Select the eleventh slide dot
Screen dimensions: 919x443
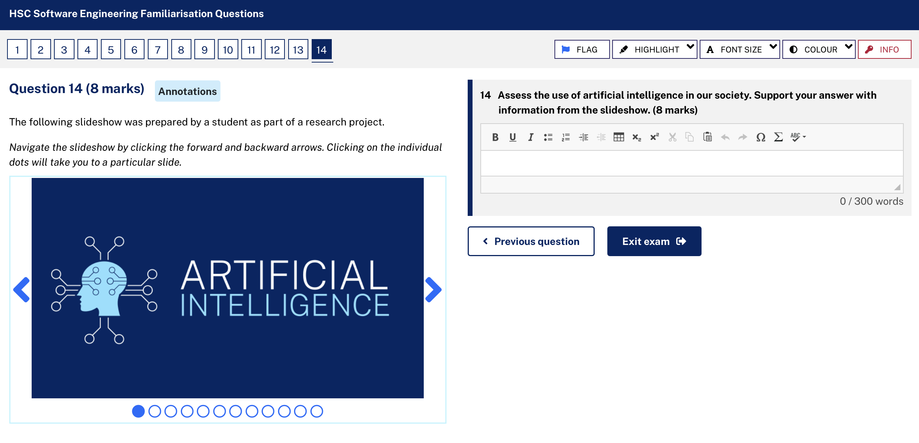tap(300, 411)
